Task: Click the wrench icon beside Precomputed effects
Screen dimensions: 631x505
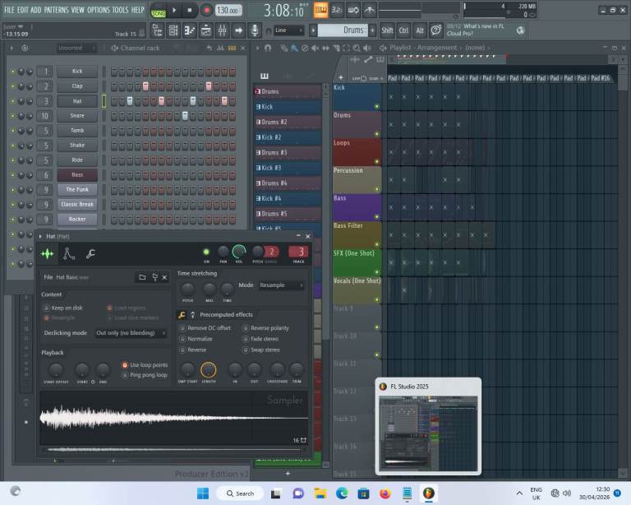Action: [x=182, y=315]
